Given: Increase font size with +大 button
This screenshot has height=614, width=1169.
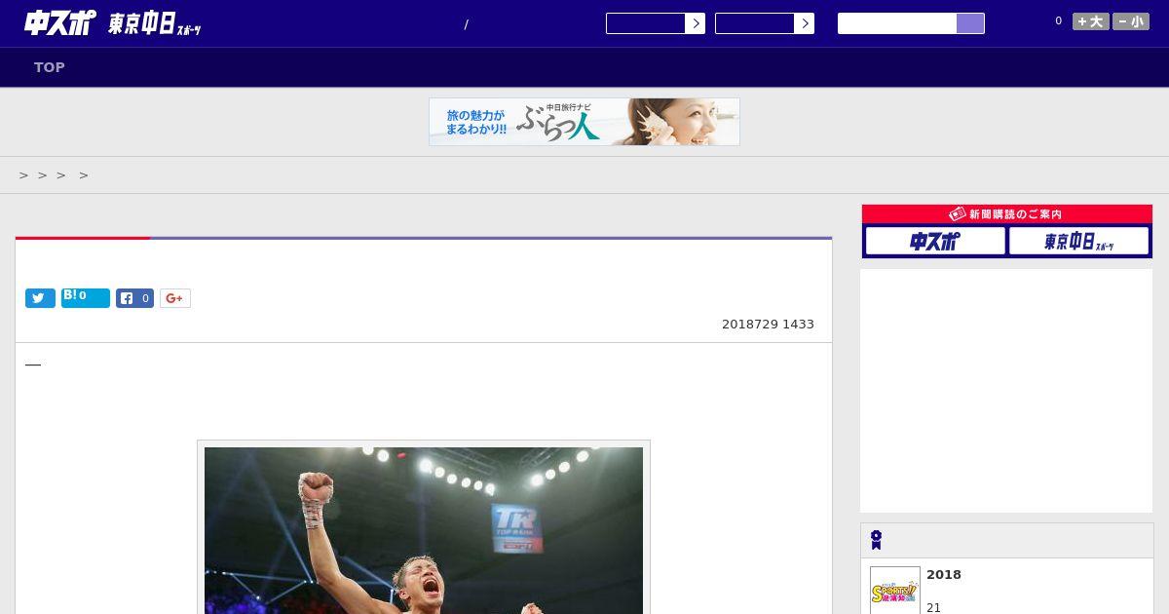Looking at the screenshot, I should (x=1091, y=21).
